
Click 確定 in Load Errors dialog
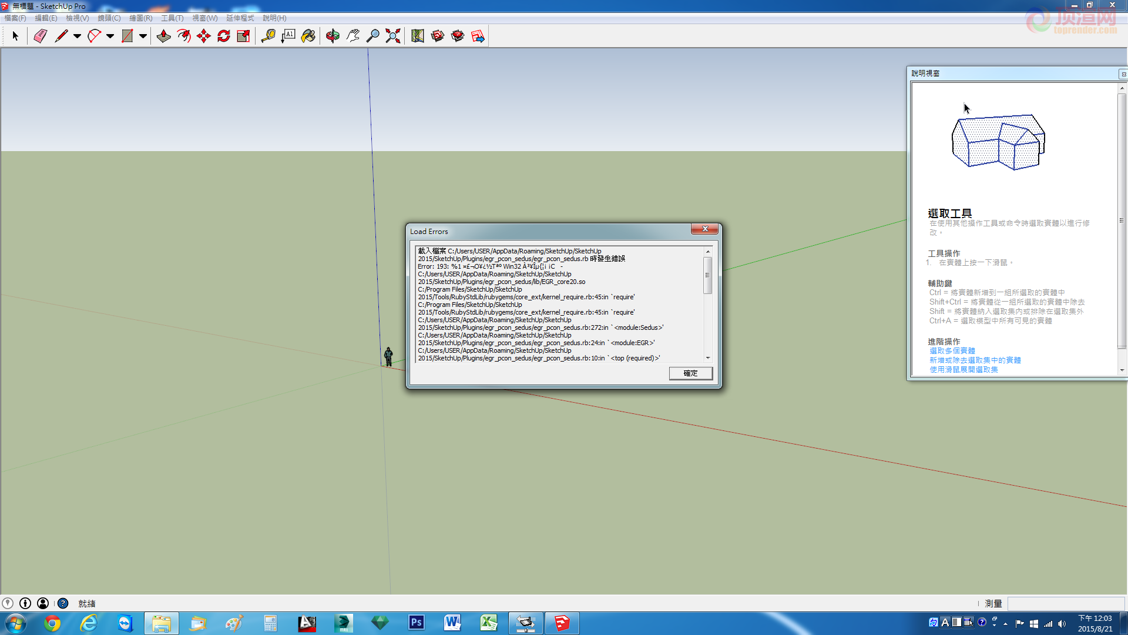coord(691,373)
